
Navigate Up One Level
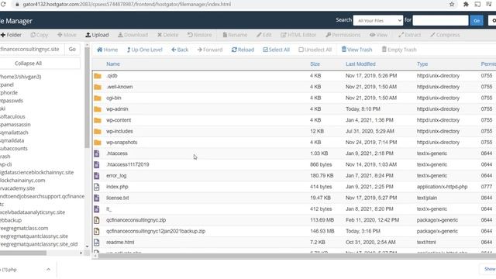[x=145, y=50]
